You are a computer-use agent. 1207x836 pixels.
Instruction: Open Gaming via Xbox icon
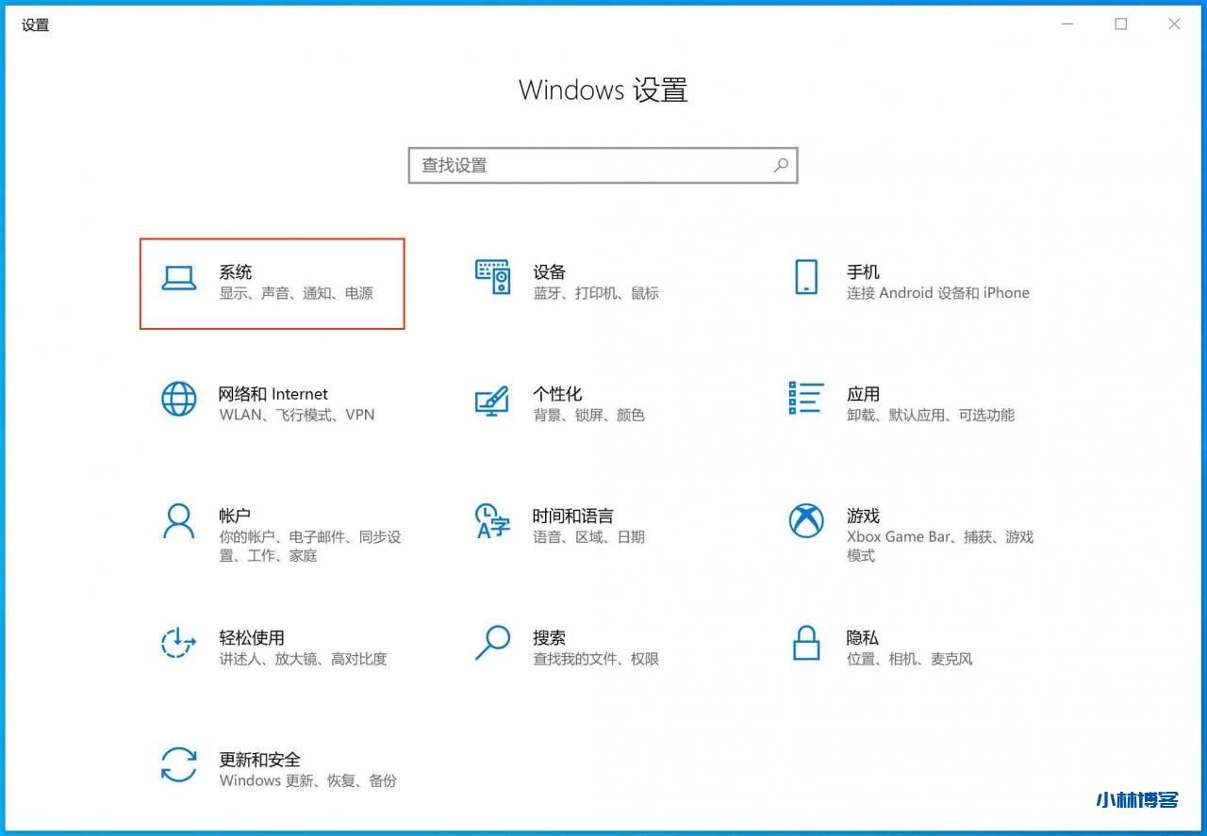point(806,521)
